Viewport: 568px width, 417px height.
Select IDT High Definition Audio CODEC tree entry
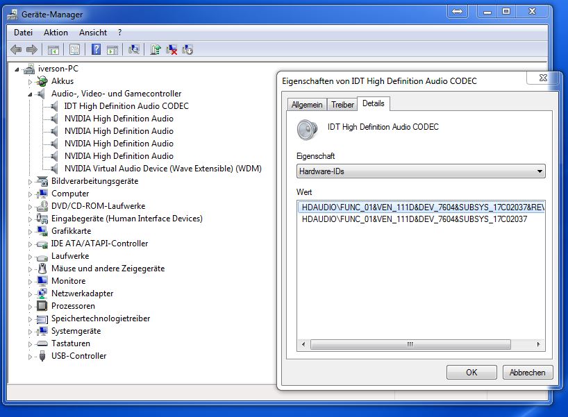pyautogui.click(x=126, y=106)
